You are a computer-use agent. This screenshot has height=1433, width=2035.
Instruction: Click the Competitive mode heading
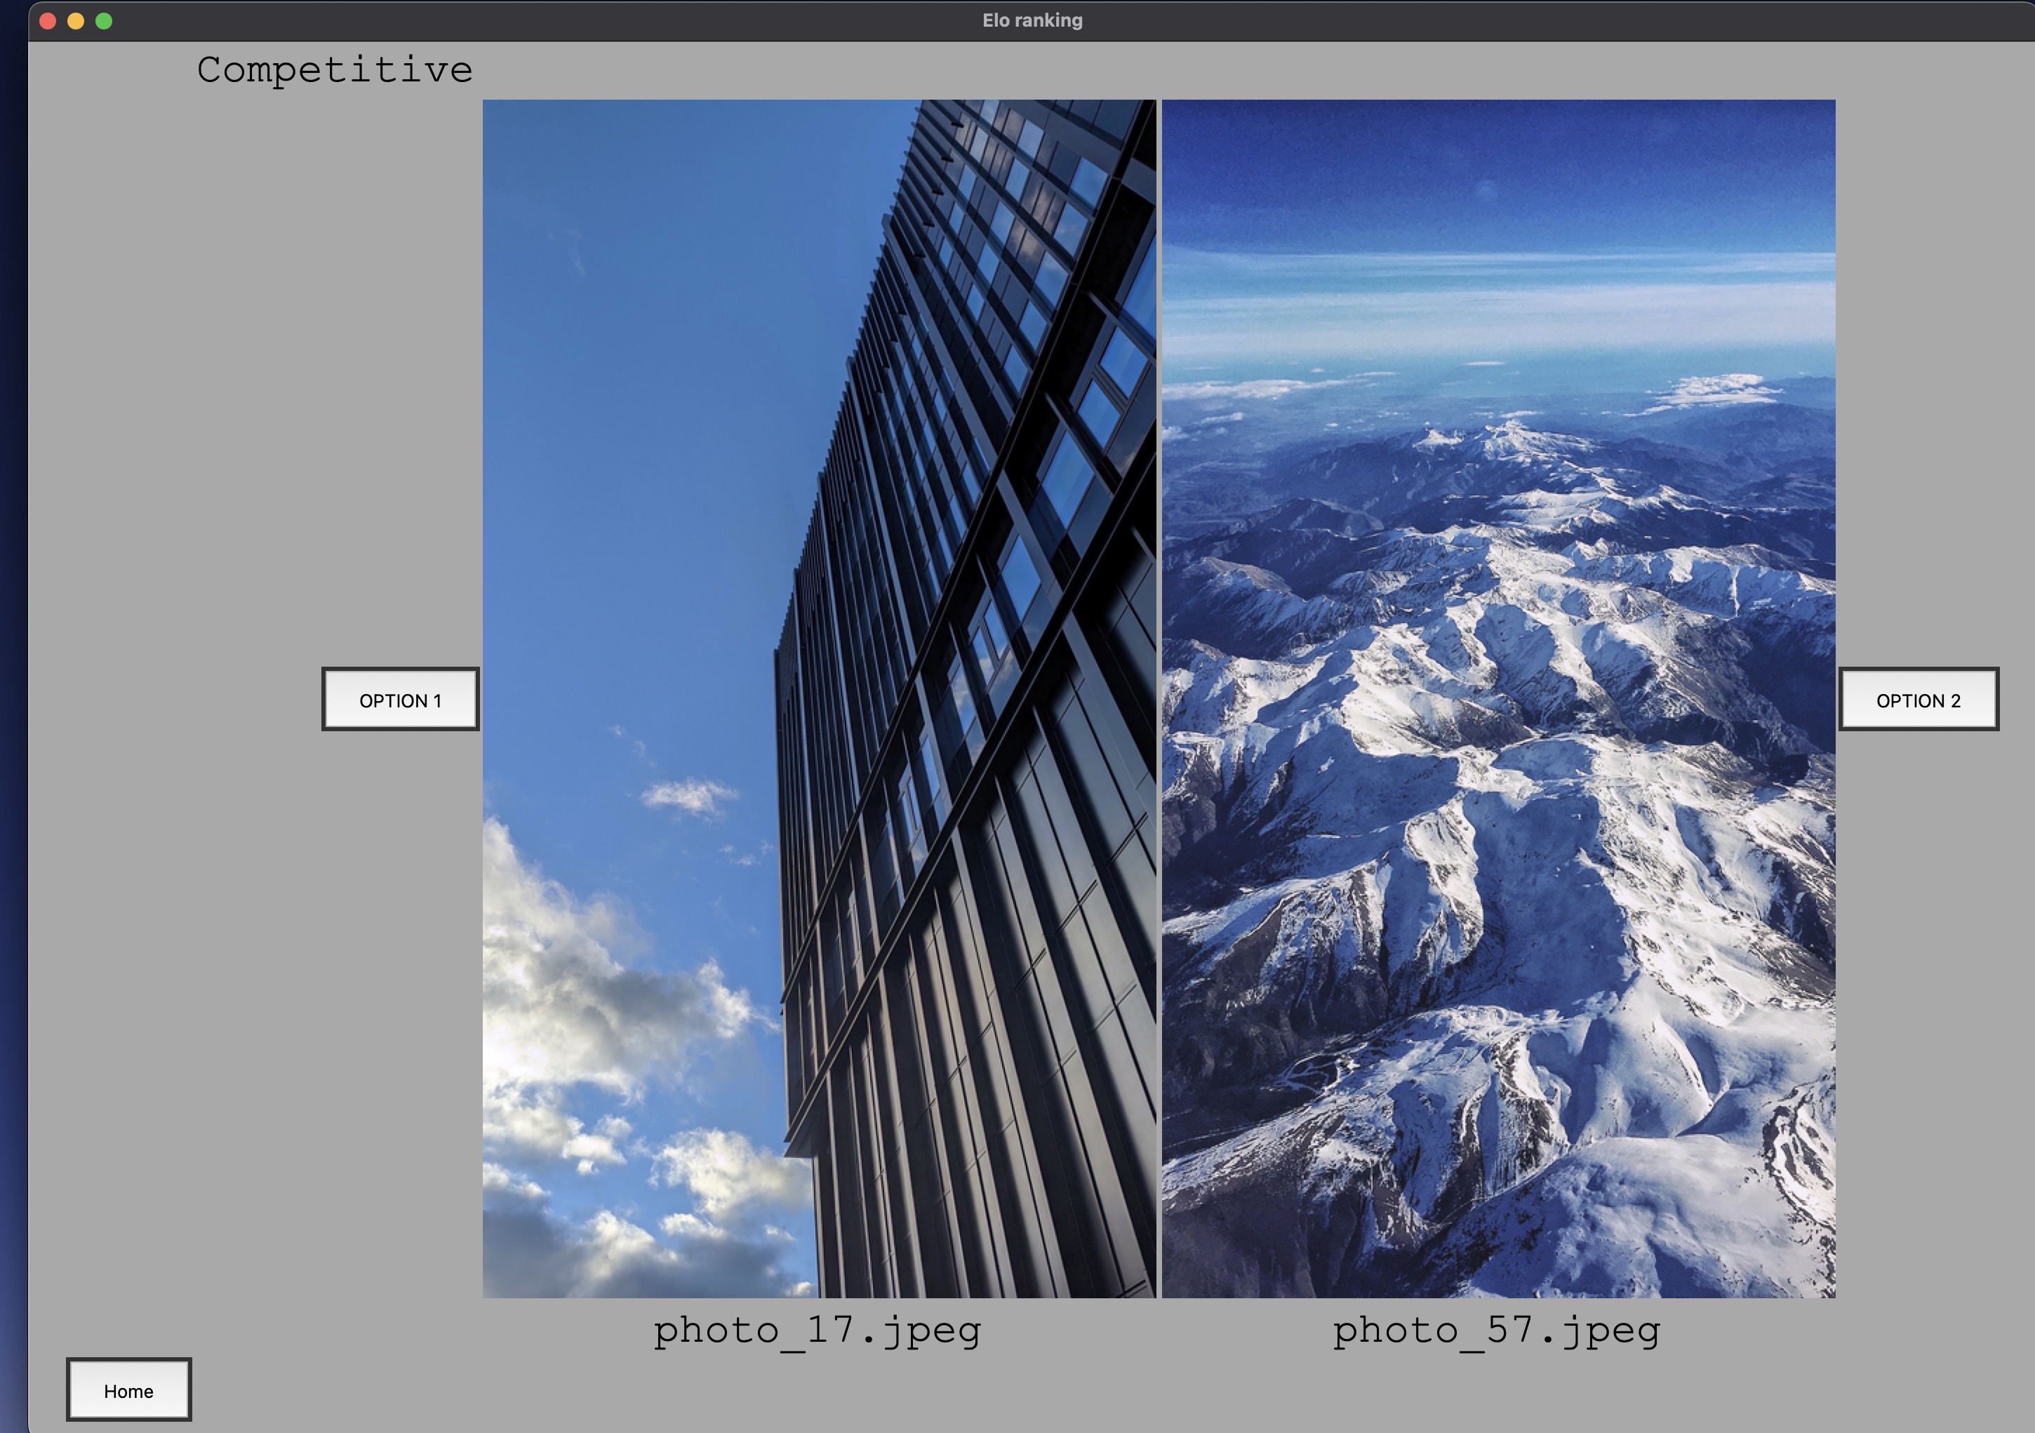click(x=334, y=70)
